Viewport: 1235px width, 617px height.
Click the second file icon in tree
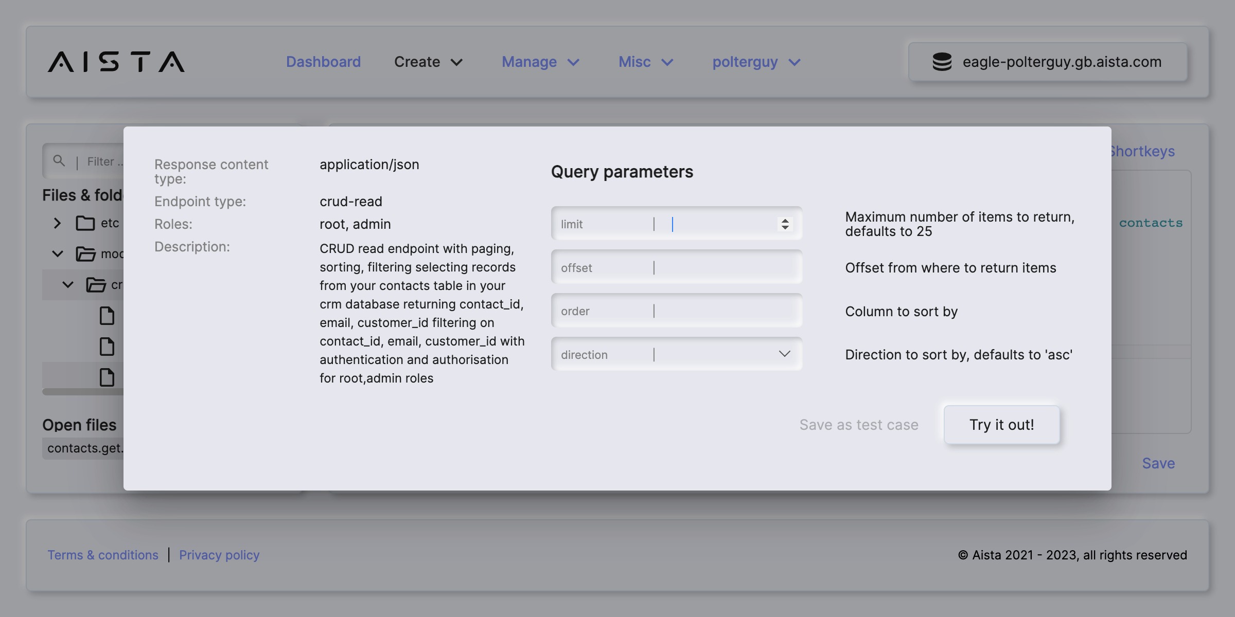pyautogui.click(x=107, y=347)
